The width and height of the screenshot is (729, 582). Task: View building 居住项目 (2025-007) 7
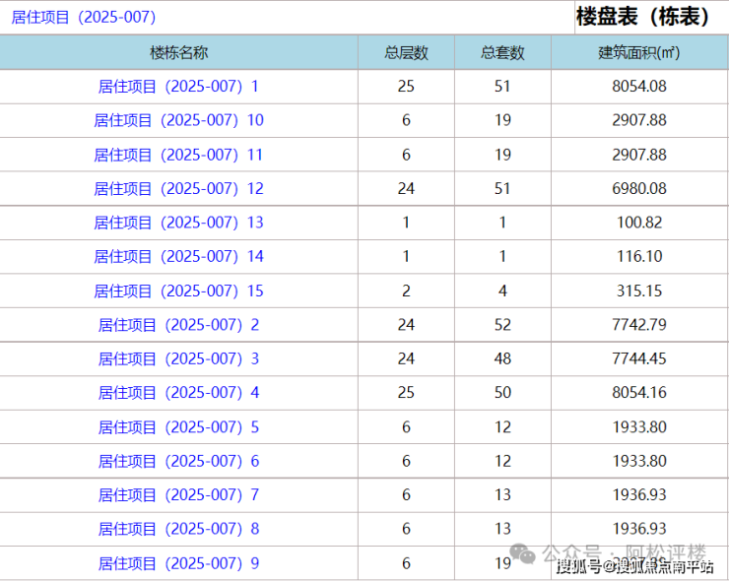point(178,494)
